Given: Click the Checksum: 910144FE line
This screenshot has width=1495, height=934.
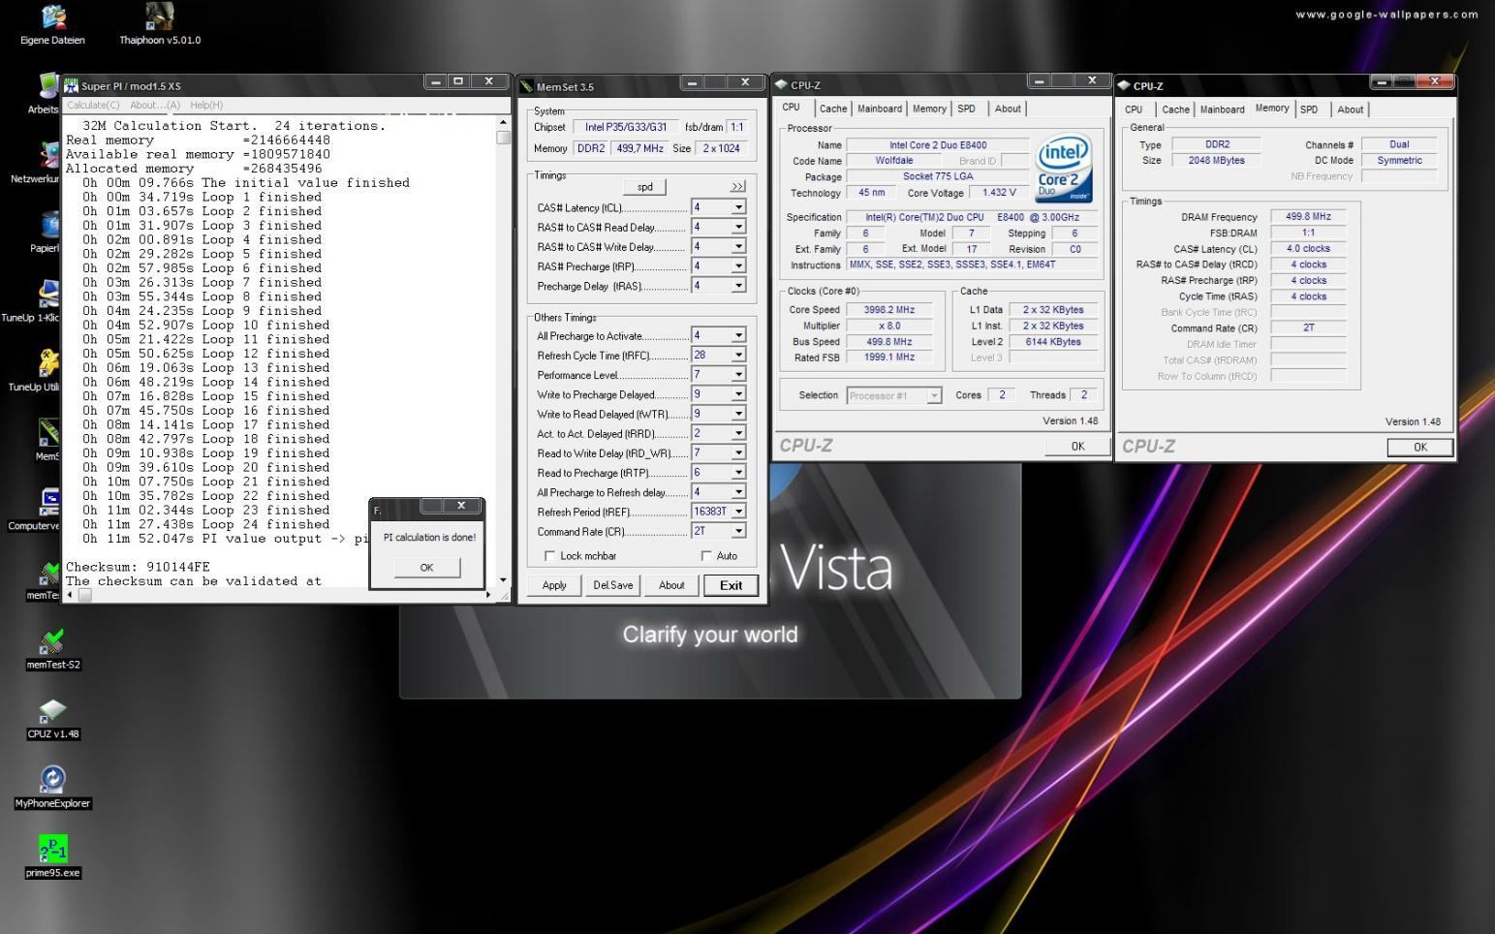Looking at the screenshot, I should (138, 567).
